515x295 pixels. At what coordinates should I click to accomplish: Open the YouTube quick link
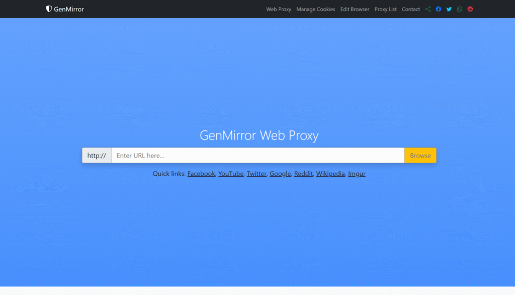point(231,174)
